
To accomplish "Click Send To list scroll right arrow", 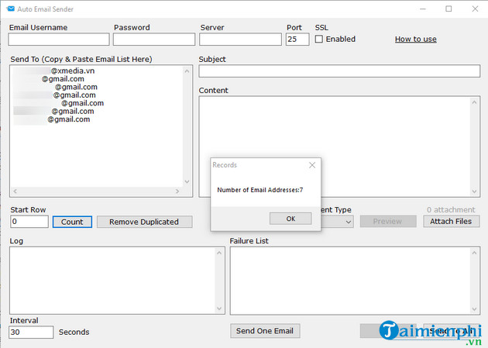I will point(177,191).
